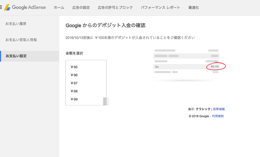
Task: Go to お支払い受取人情報 in the sidebar
Action: pyautogui.click(x=21, y=40)
